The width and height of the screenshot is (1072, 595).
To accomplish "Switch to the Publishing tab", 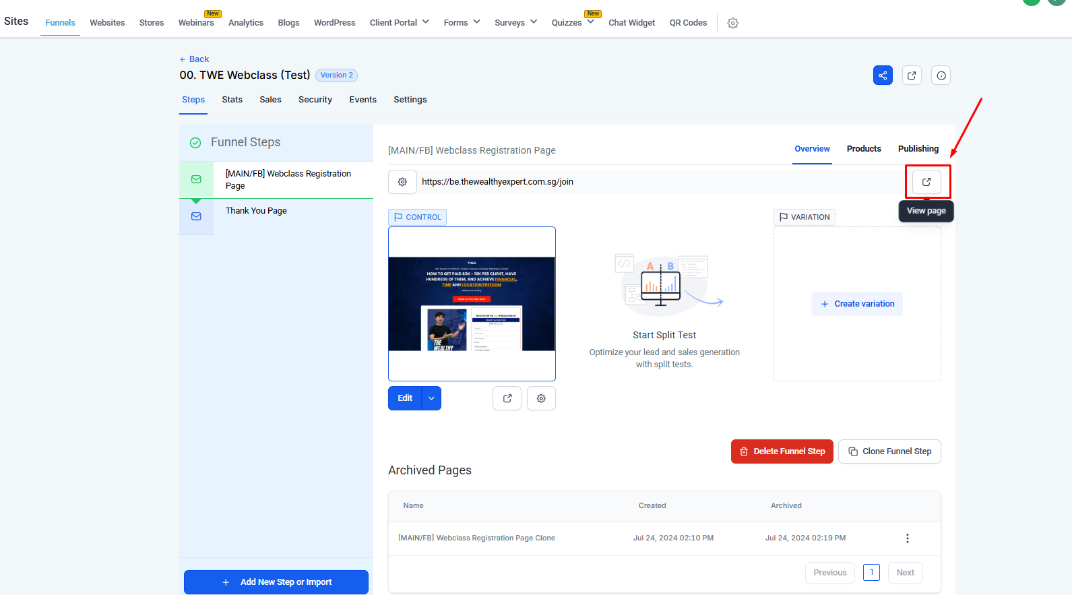I will click(x=918, y=149).
